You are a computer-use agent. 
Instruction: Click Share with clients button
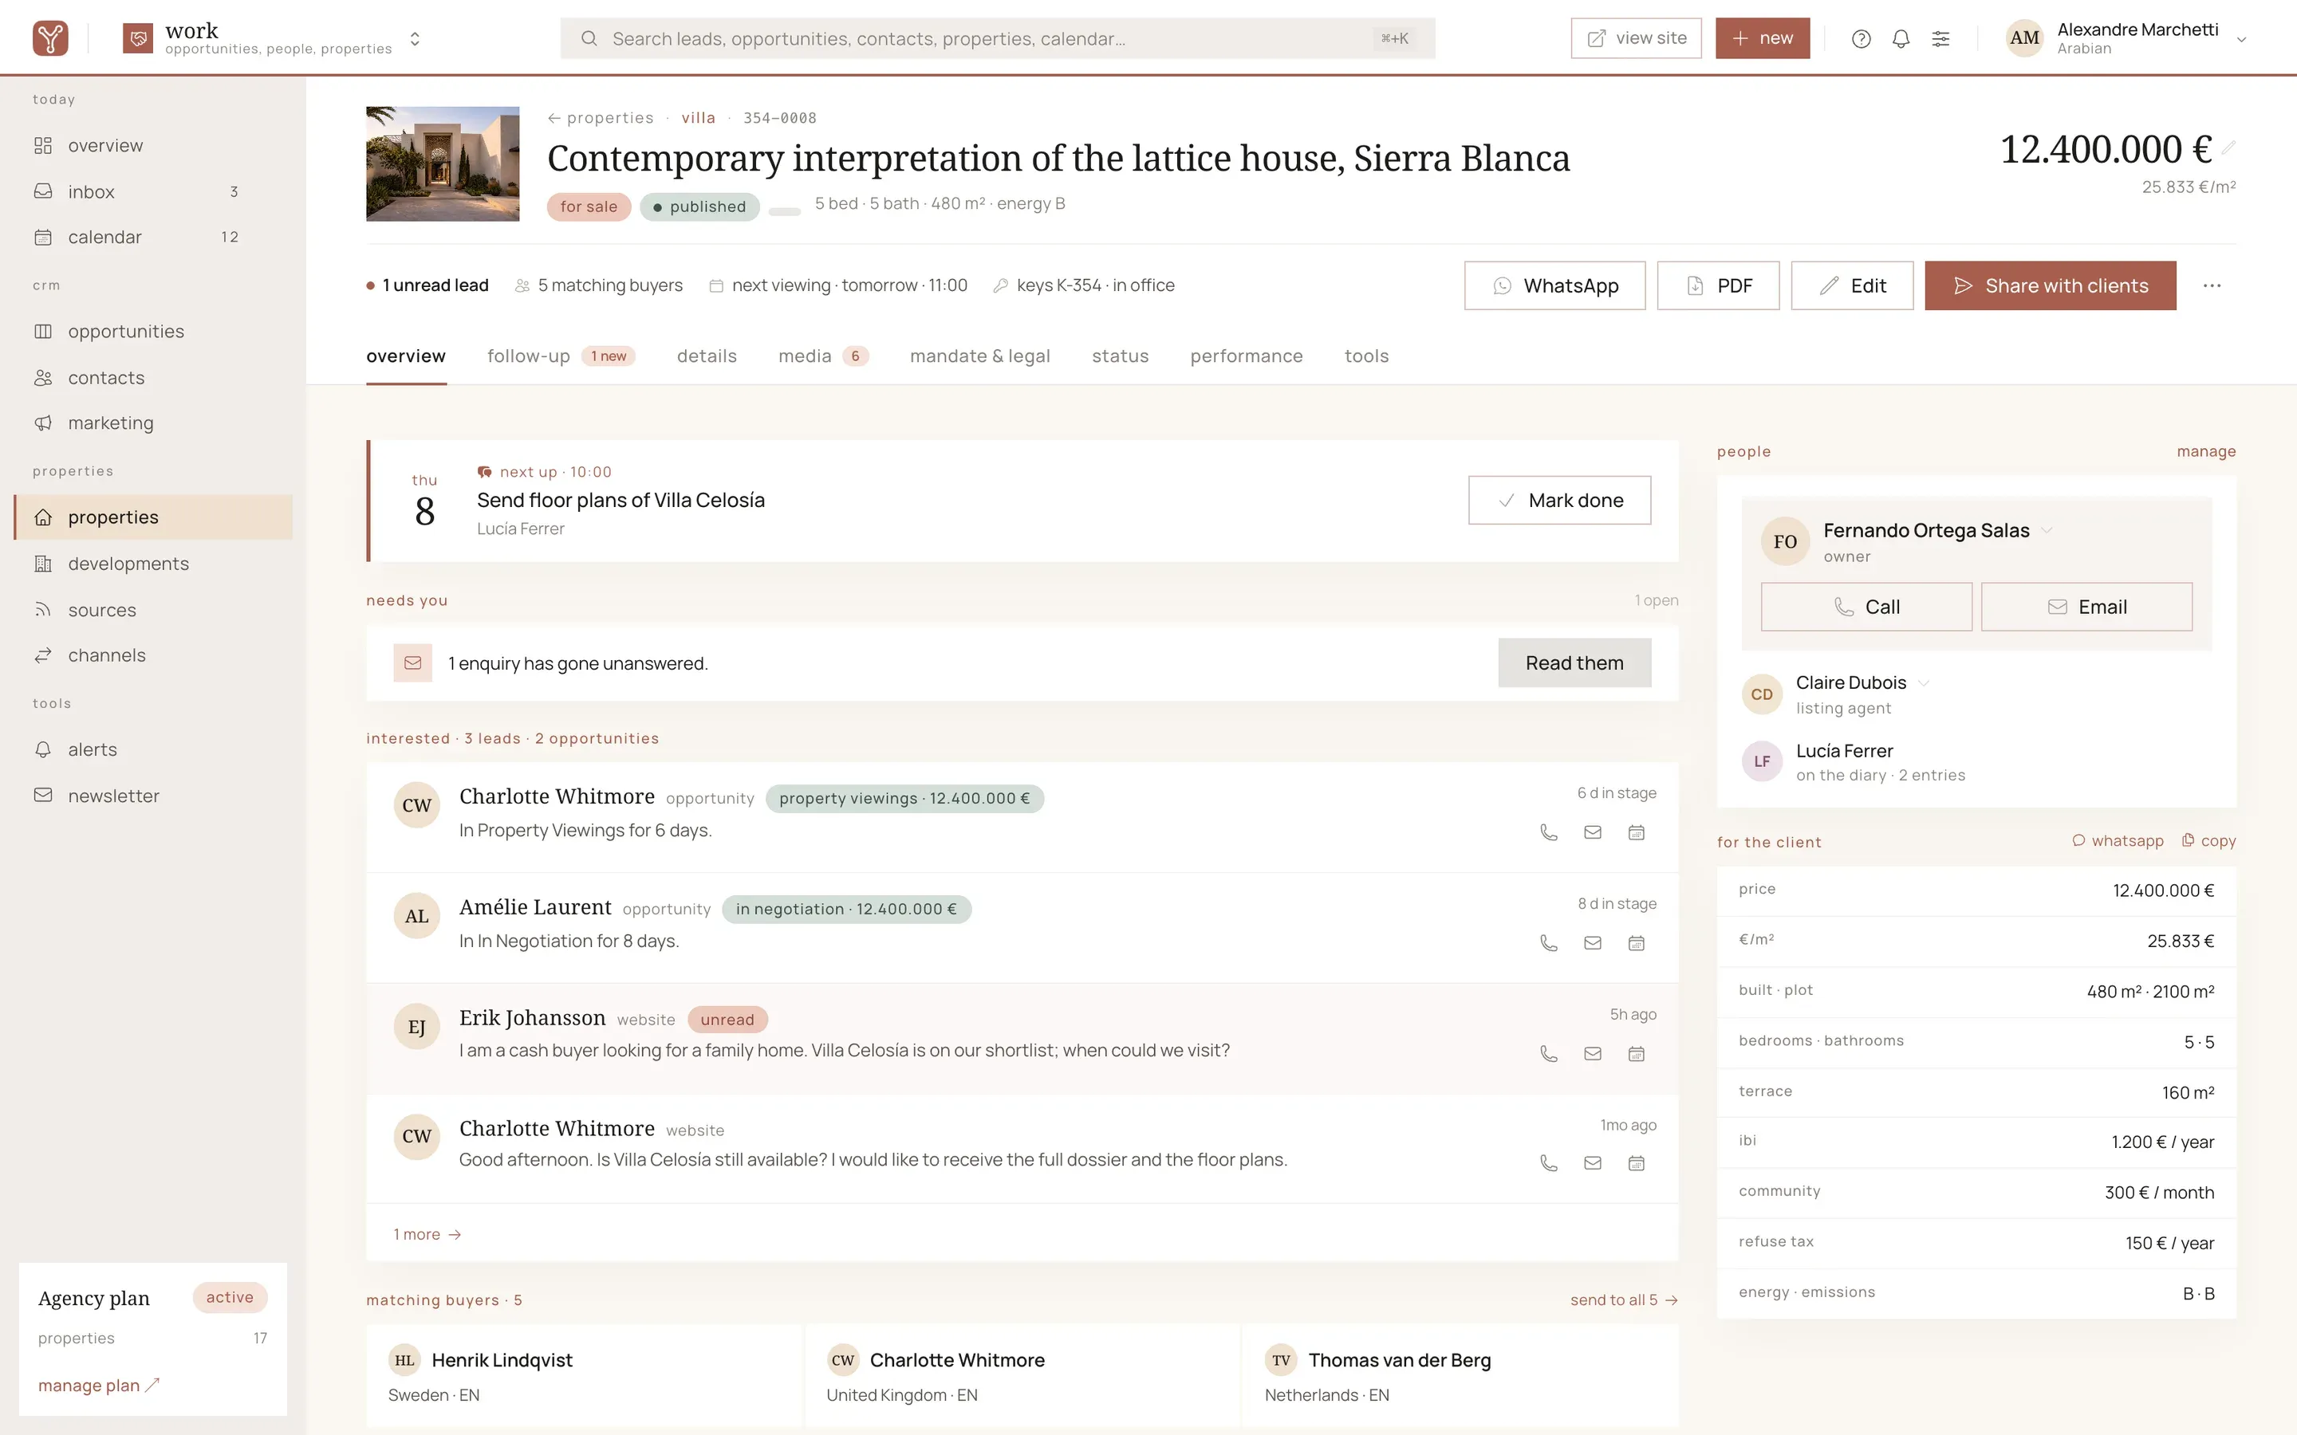click(2051, 285)
